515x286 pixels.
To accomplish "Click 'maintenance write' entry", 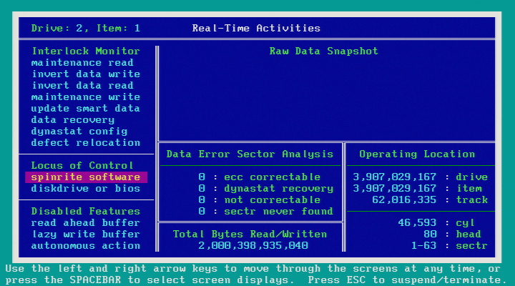I will tap(86, 97).
